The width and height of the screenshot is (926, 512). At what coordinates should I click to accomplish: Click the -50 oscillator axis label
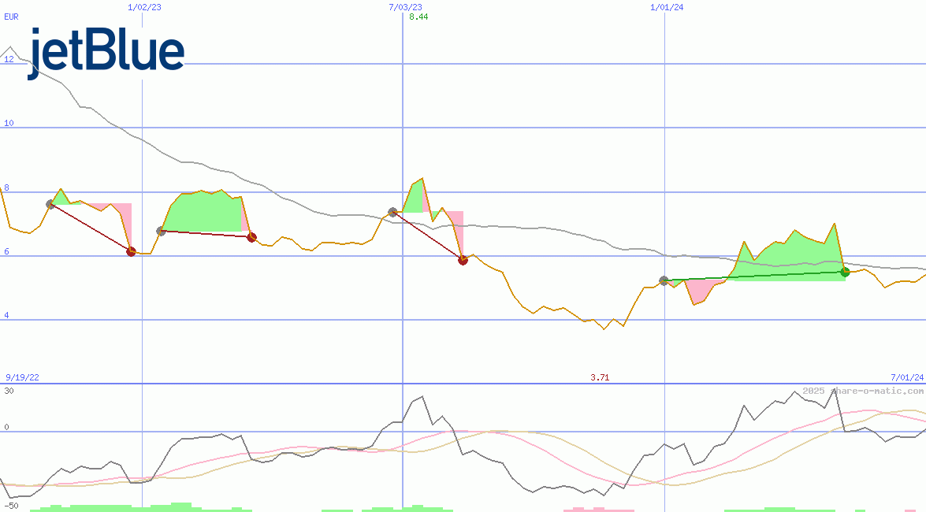[x=11, y=506]
